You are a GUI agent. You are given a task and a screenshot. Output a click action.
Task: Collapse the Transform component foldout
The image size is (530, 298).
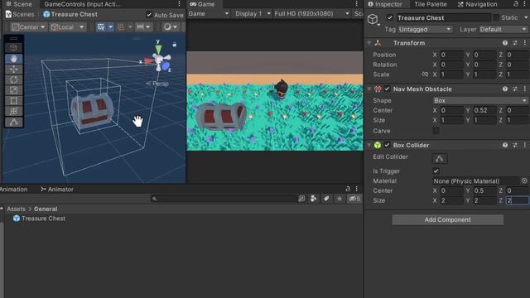[x=369, y=43]
